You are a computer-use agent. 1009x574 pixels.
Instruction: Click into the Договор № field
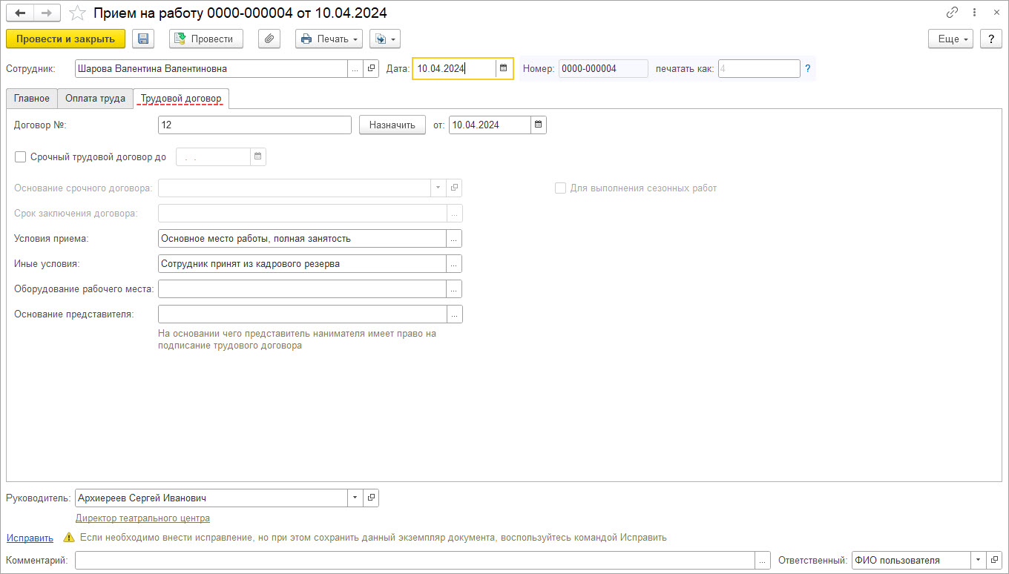[254, 125]
